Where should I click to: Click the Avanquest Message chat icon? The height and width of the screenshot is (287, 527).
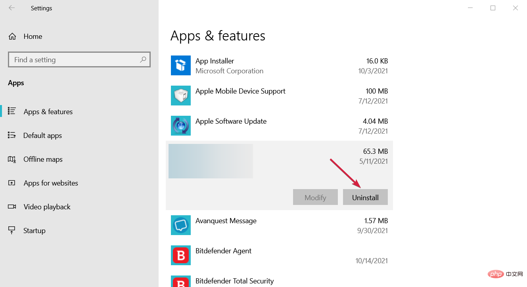click(x=181, y=225)
